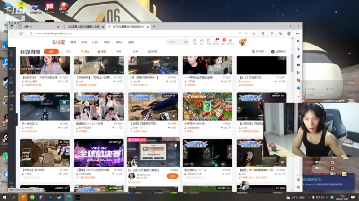Image resolution: width=359 pixels, height=201 pixels.
Task: Click the Douyu logo in the header
Action: click(x=58, y=42)
